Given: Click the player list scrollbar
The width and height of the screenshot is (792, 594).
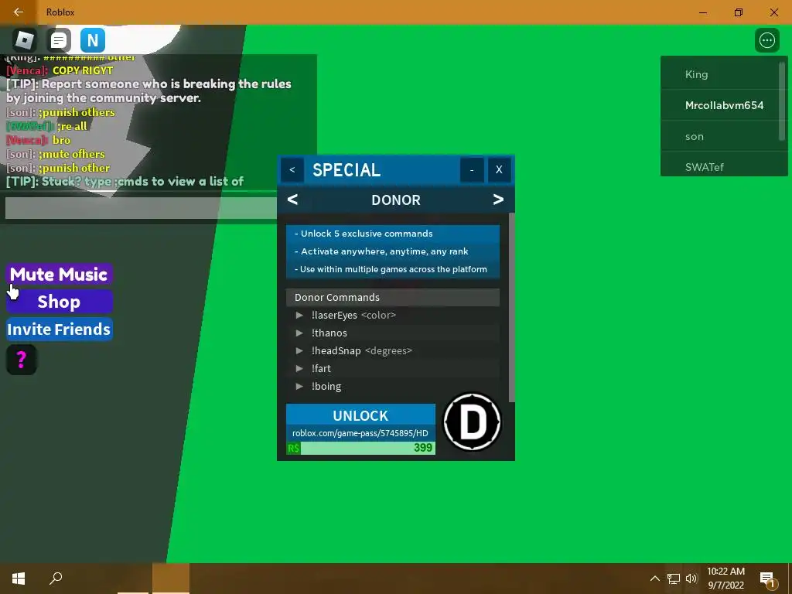Looking at the screenshot, I should 782,101.
